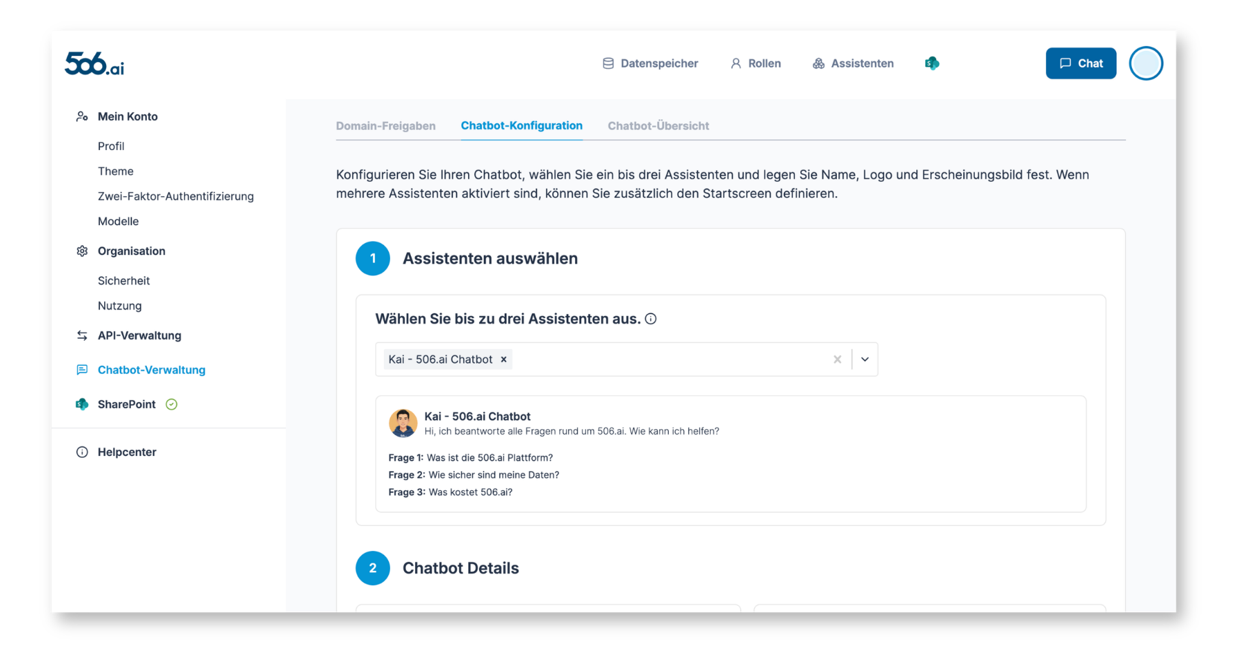The width and height of the screenshot is (1241, 661).
Task: Click the SharePoint sidebar logo icon
Action: pos(82,404)
